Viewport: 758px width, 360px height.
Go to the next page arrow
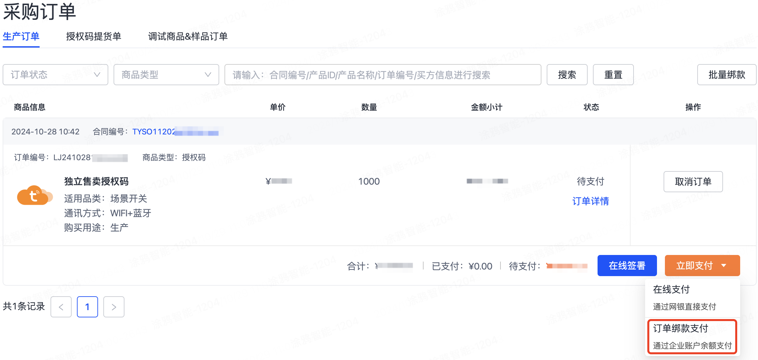(114, 307)
